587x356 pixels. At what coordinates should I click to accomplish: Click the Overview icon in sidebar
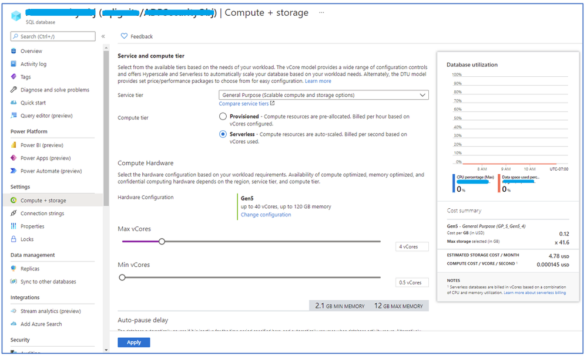pos(14,51)
